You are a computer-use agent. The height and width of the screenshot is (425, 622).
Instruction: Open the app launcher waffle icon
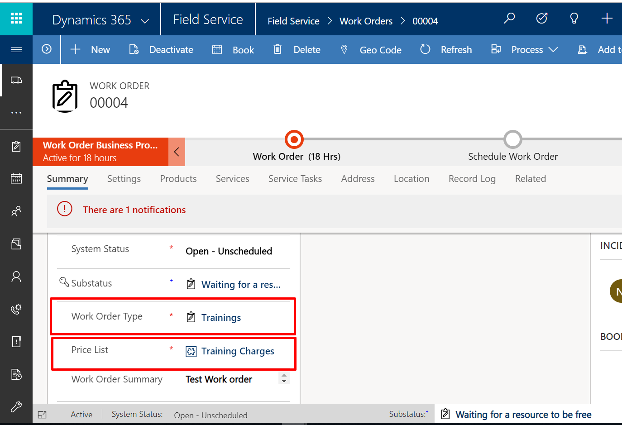click(16, 18)
